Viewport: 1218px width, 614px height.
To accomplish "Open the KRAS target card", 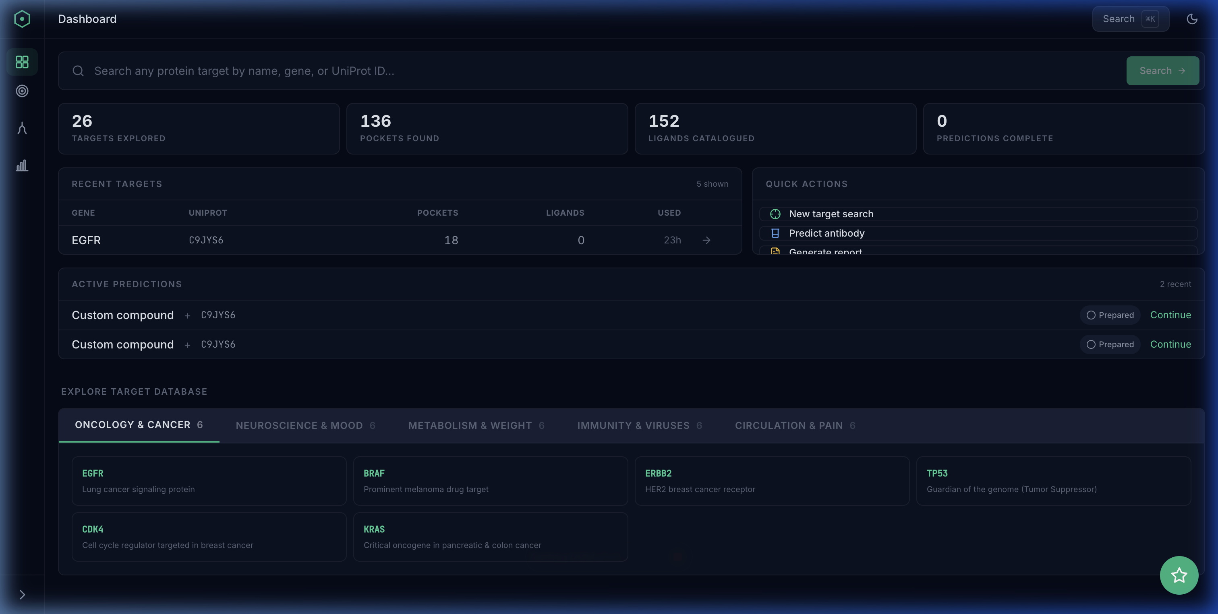I will click(490, 536).
